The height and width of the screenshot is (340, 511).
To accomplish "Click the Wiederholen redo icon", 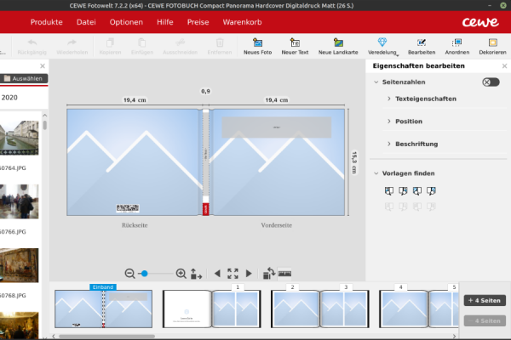I will [x=72, y=43].
